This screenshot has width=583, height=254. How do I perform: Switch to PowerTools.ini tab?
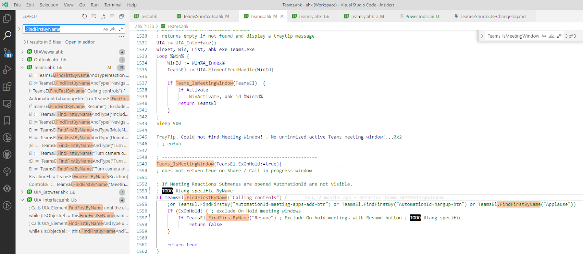point(420,16)
